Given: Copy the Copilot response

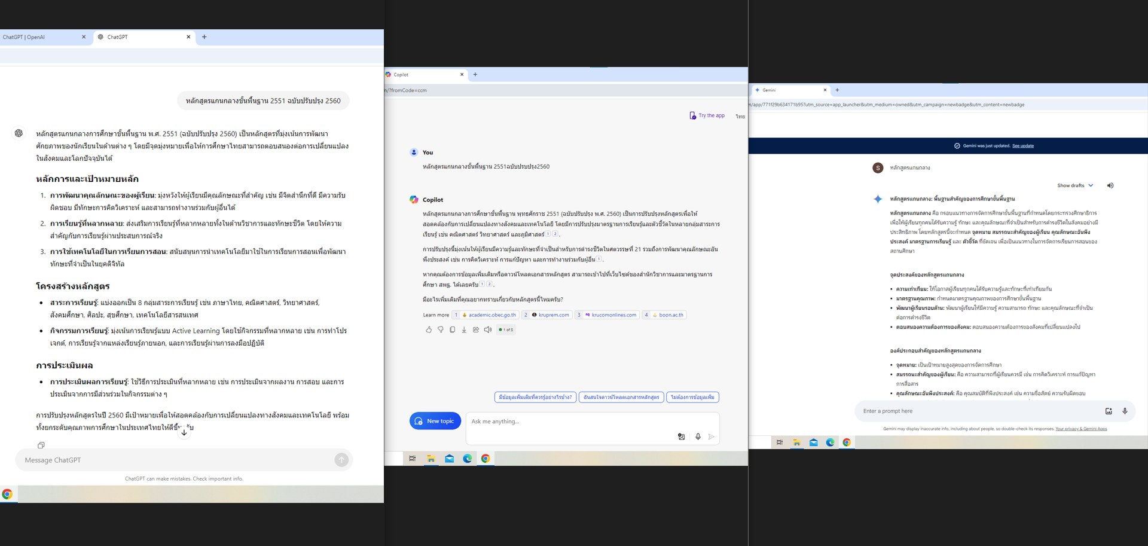Looking at the screenshot, I should [x=453, y=330].
